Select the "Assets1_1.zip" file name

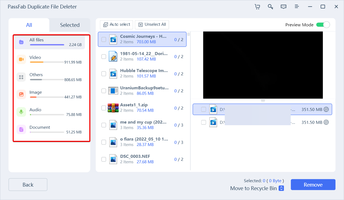[x=134, y=105]
